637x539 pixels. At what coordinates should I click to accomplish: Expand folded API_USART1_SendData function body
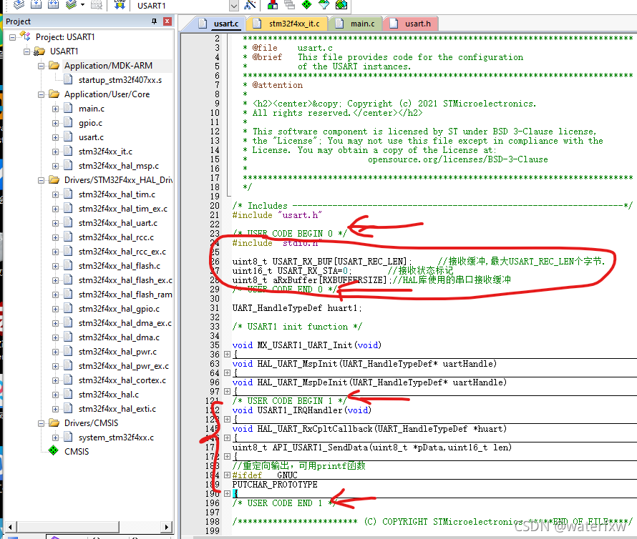pyautogui.click(x=227, y=457)
